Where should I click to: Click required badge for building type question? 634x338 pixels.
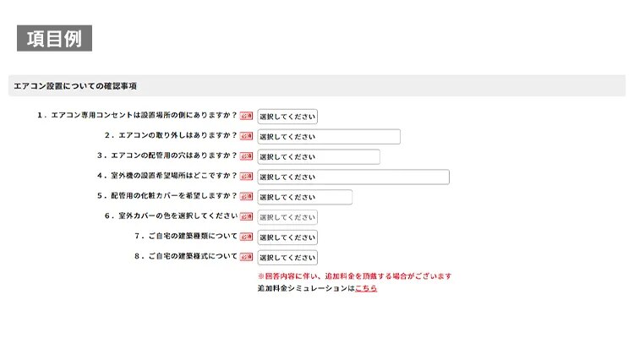pyautogui.click(x=247, y=237)
